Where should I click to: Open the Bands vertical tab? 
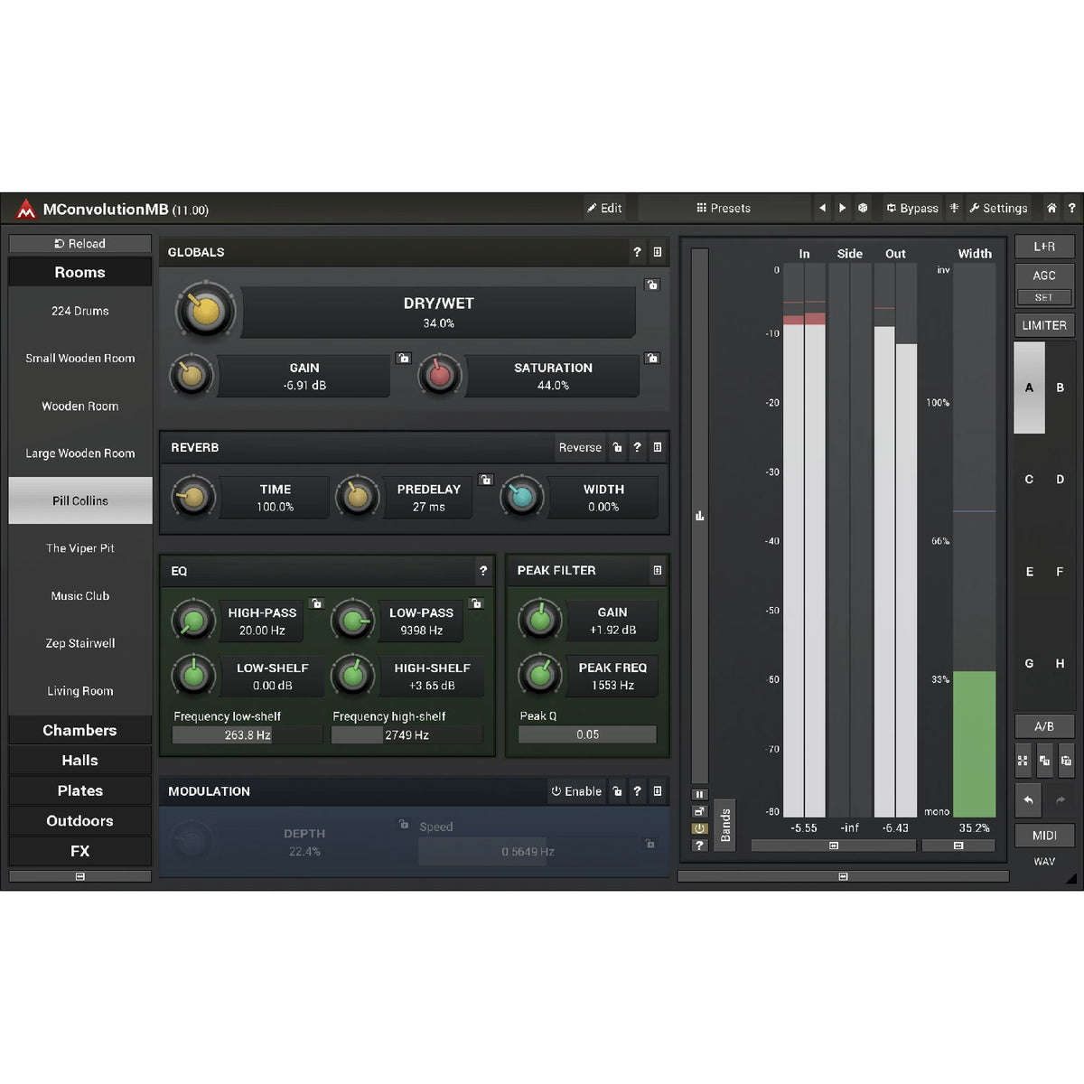[x=724, y=826]
